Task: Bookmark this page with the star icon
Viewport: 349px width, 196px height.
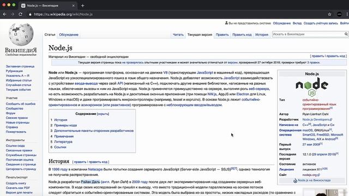Action: tap(329, 14)
